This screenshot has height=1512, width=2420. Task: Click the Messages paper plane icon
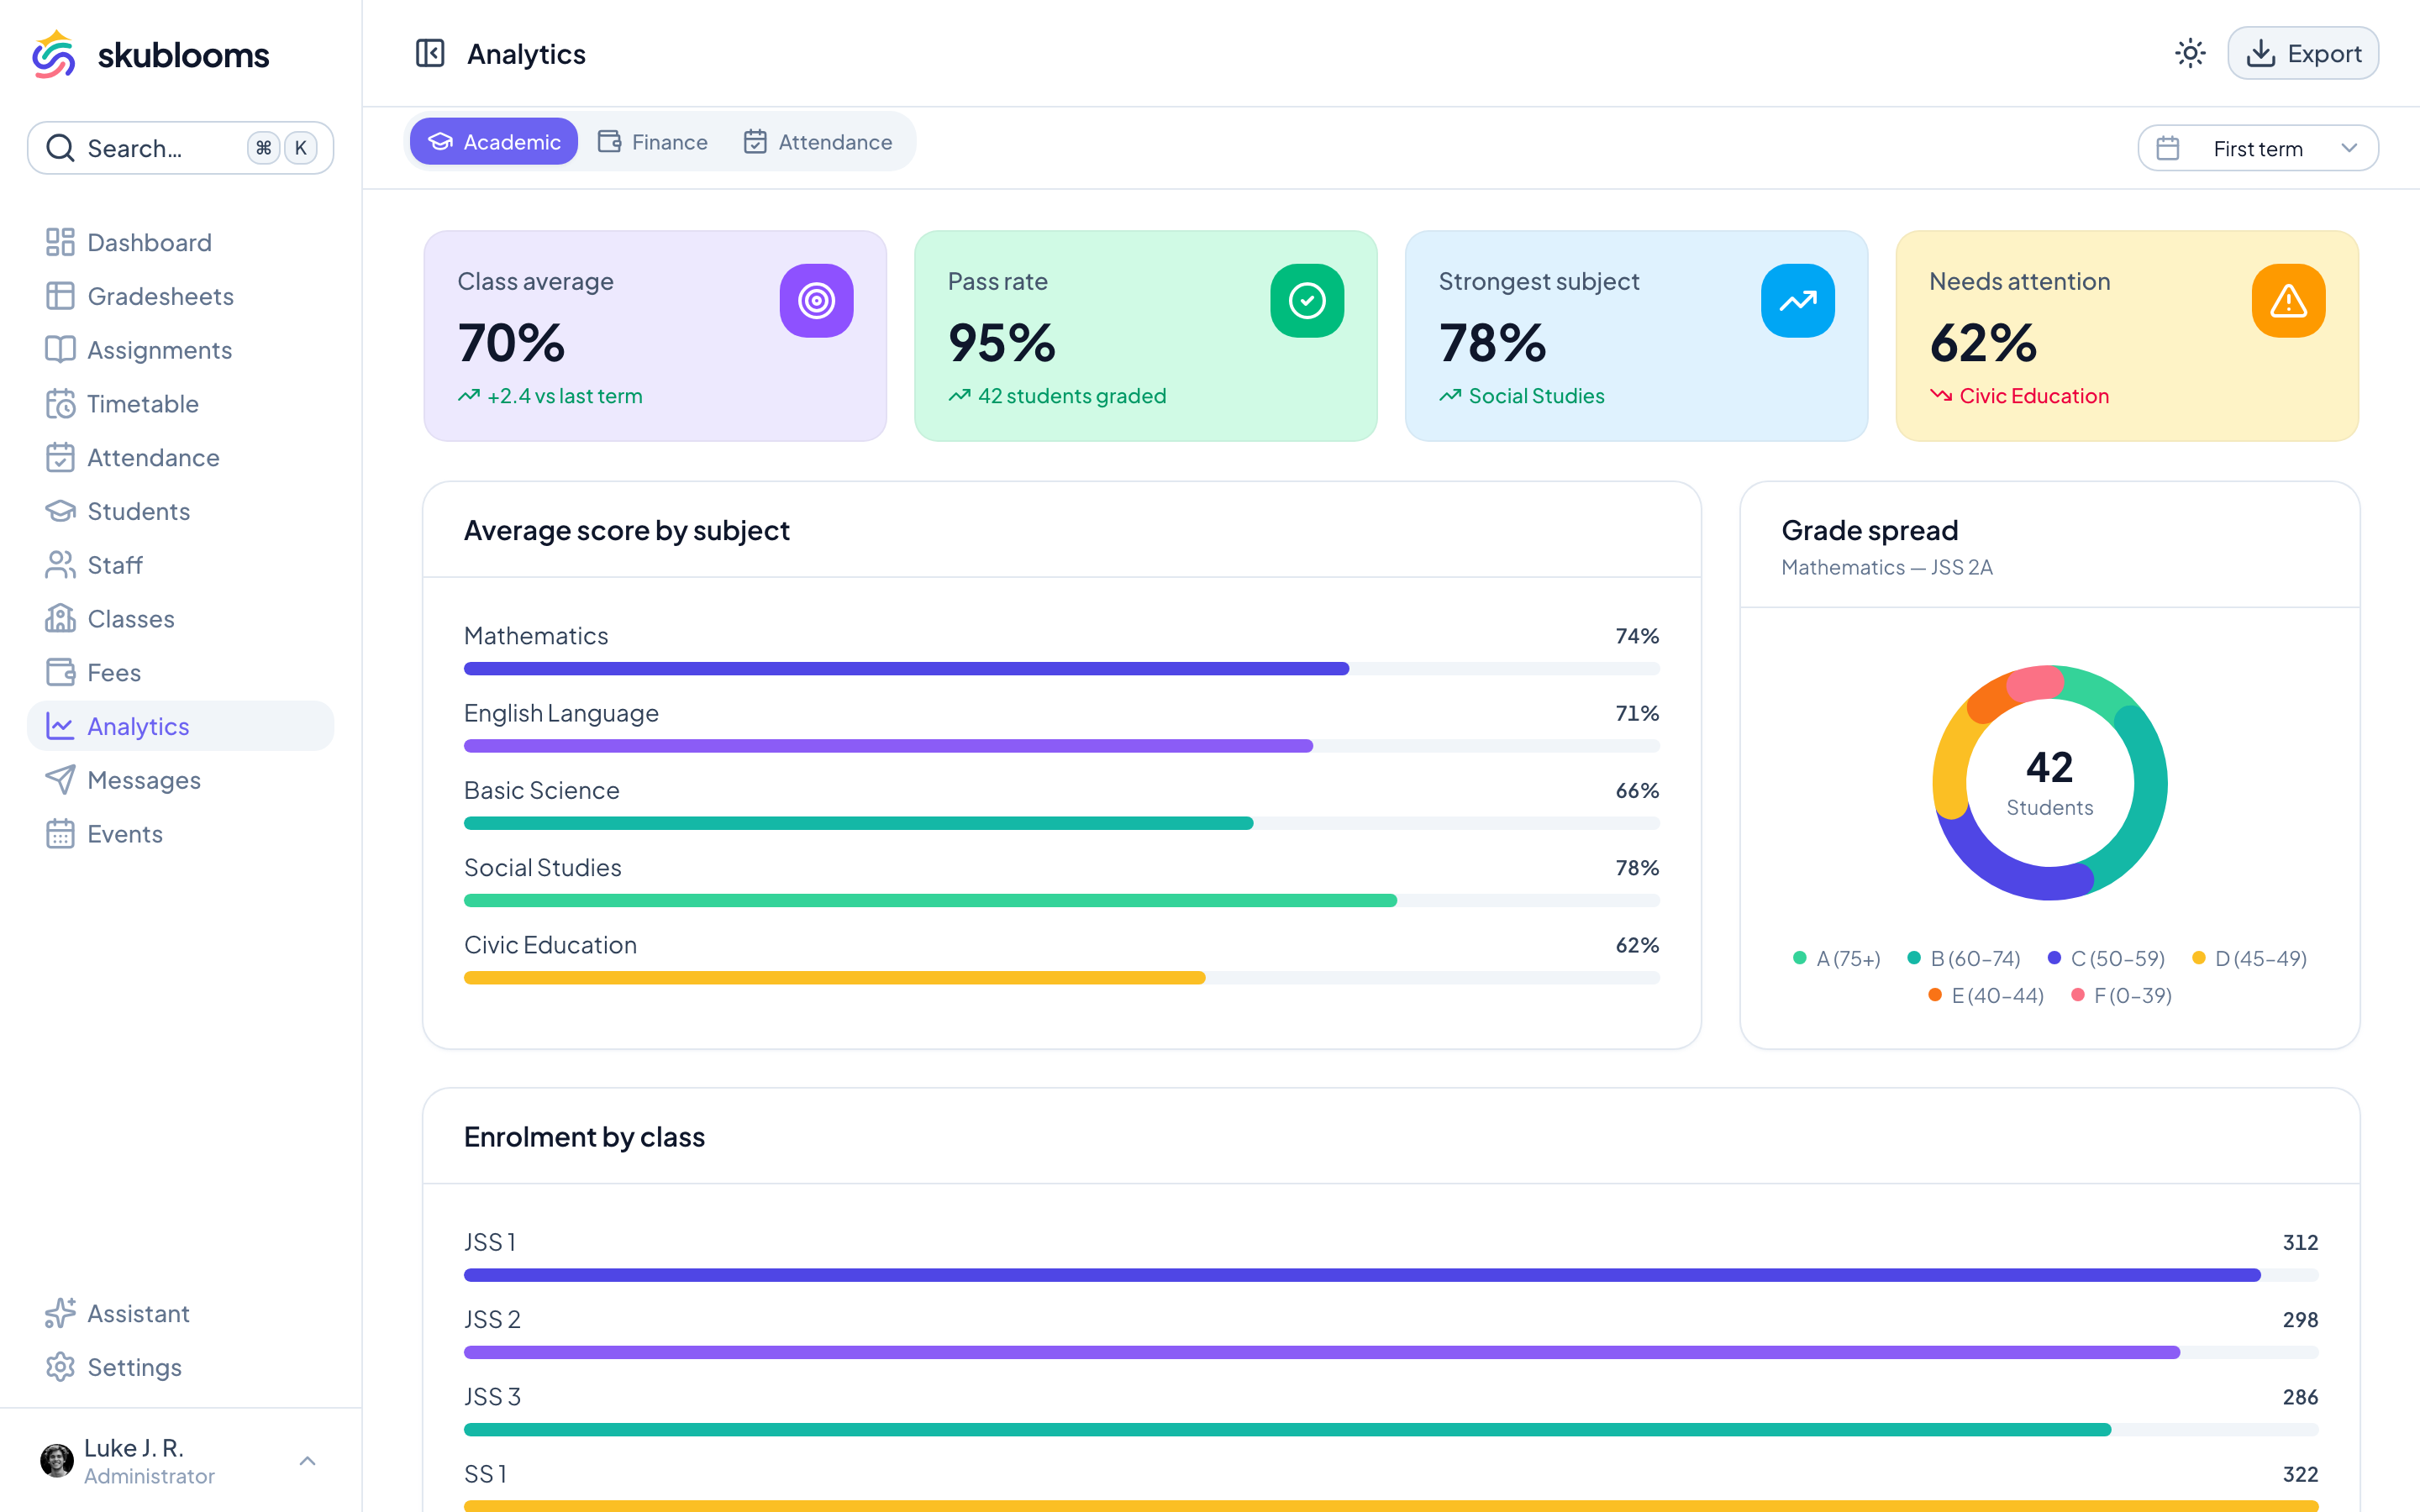[x=60, y=780]
